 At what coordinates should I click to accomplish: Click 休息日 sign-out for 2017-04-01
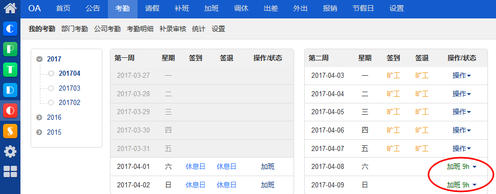[x=227, y=167]
